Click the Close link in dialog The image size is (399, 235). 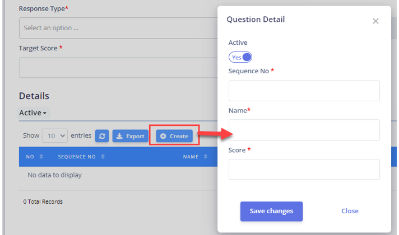350,211
